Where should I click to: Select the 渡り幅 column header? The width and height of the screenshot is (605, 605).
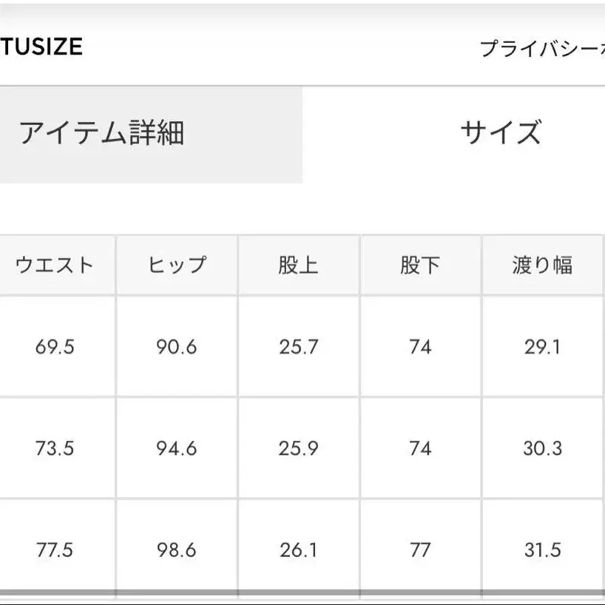(542, 266)
